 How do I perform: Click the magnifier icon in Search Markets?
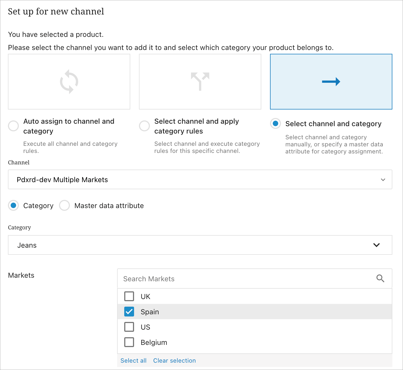pos(380,279)
